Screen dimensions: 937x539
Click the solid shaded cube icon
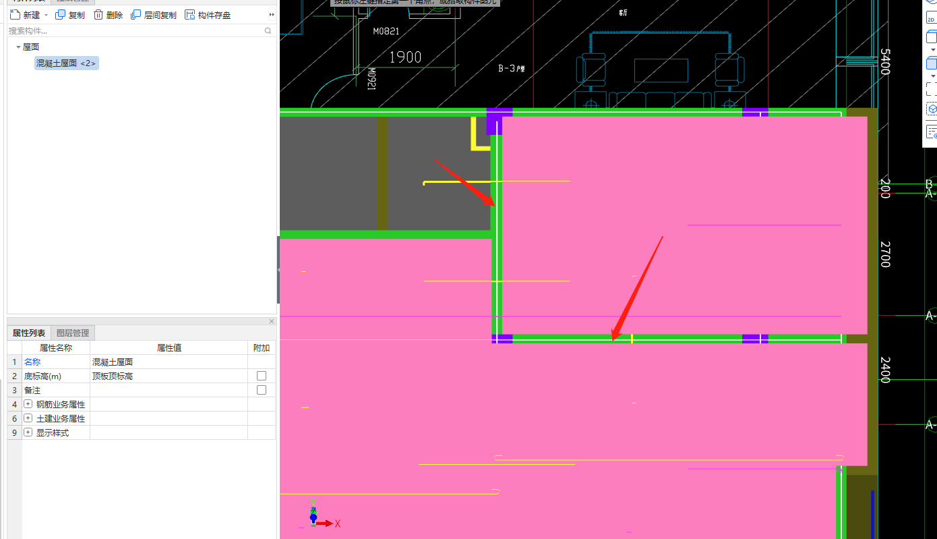click(x=932, y=63)
